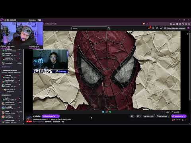Image resolution: width=191 pixels, height=143 pixels.
Task: Open the sidebar channel with 3,2 mil viewers
Action: coord(12,112)
